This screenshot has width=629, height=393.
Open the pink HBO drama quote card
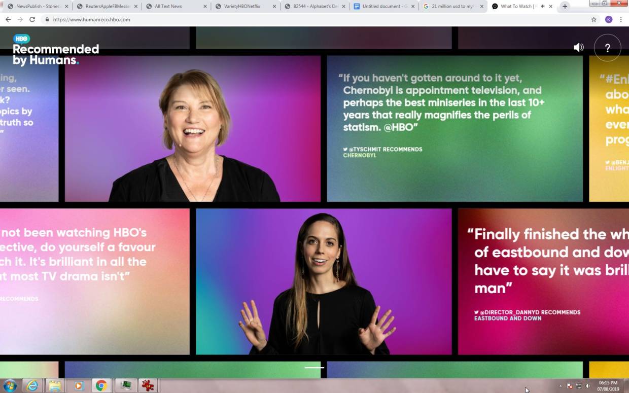94,281
